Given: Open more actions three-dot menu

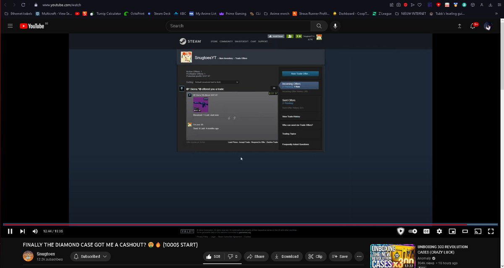Looking at the screenshot, I should (x=359, y=256).
